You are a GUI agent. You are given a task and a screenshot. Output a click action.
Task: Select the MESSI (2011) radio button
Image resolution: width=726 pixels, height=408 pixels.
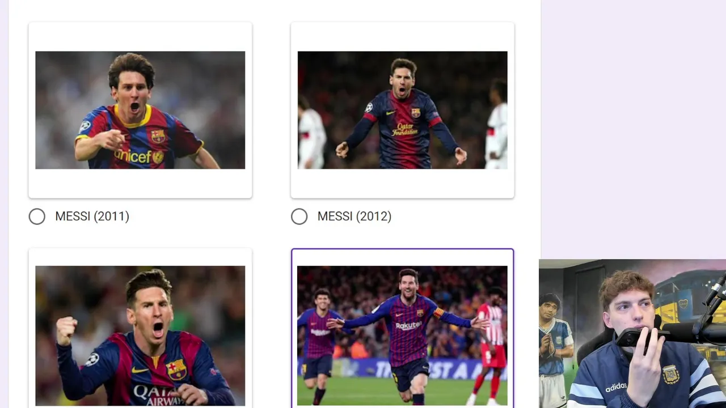(37, 216)
